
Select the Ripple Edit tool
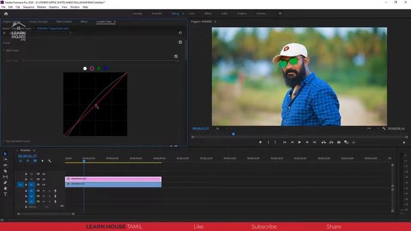coord(5,166)
